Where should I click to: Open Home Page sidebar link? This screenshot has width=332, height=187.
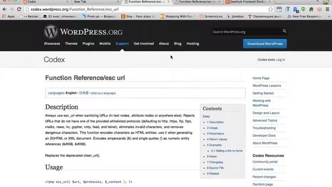[x=261, y=78]
